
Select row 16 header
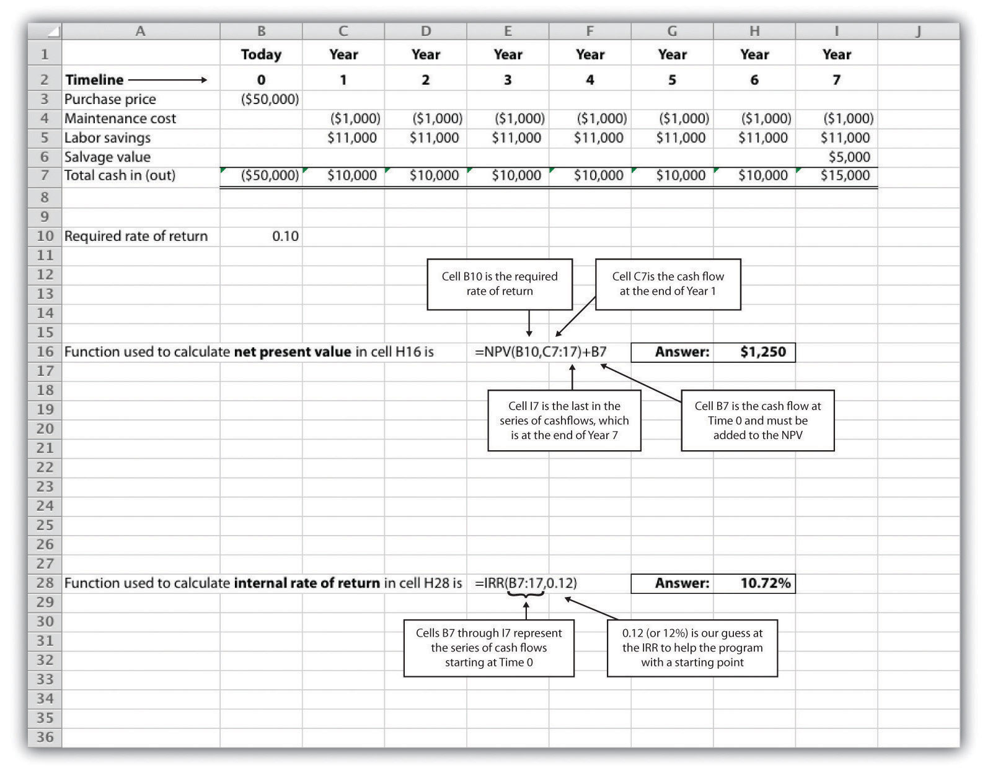pos(45,352)
